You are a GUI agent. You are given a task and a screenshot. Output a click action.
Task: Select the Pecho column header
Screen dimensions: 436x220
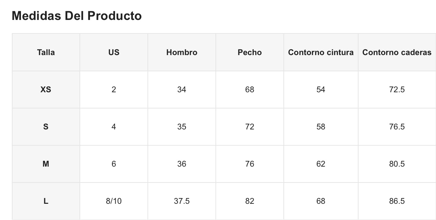[x=250, y=52]
